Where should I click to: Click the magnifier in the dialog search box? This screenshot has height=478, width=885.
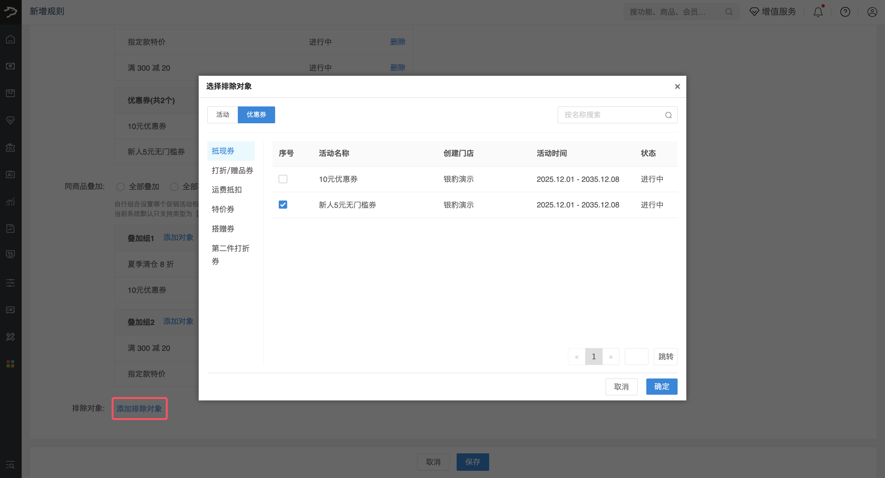coord(668,115)
